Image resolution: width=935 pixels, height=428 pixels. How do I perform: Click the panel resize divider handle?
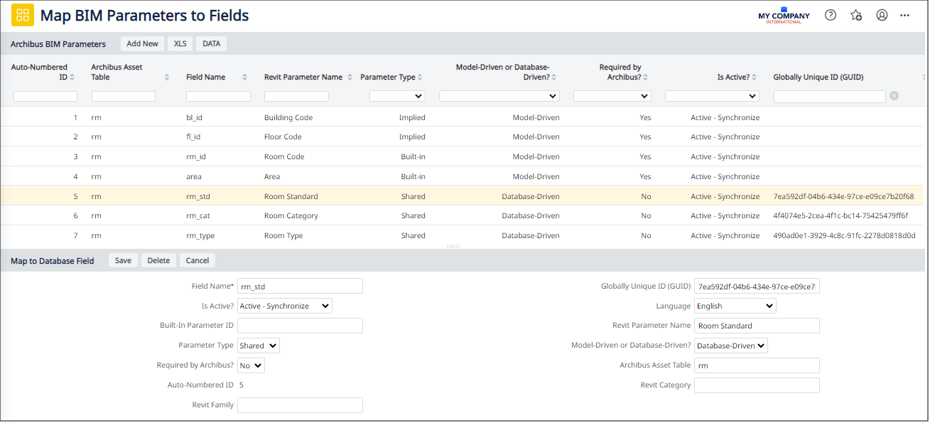click(453, 246)
